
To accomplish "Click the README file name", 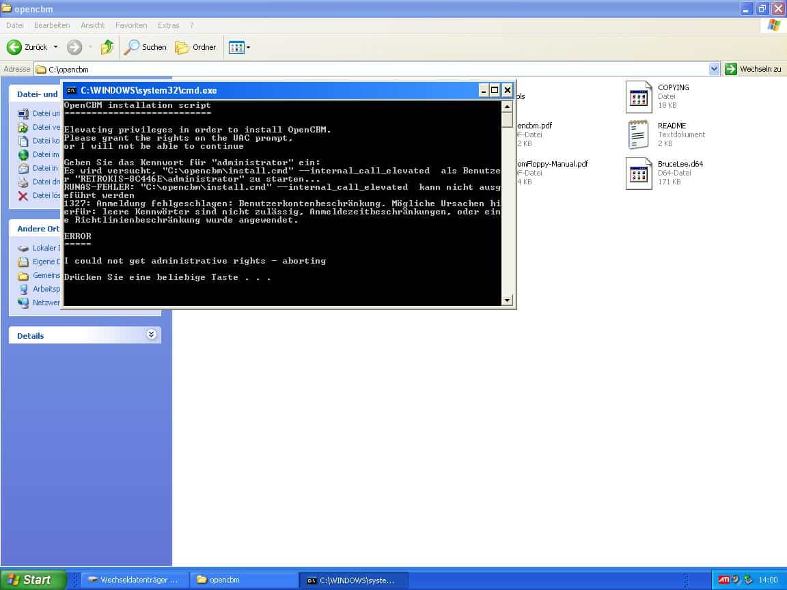I will pyautogui.click(x=672, y=126).
